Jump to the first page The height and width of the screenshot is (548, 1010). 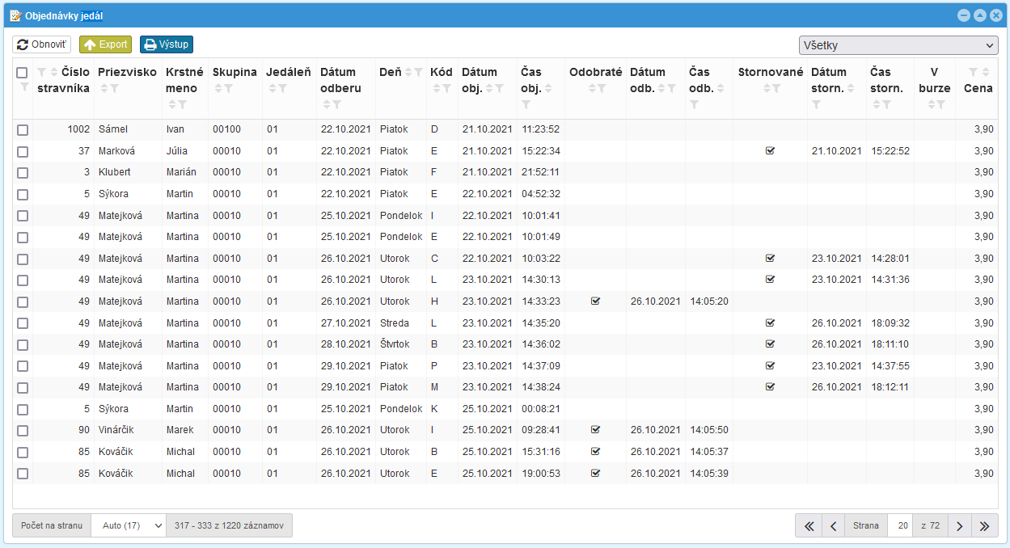pos(808,526)
